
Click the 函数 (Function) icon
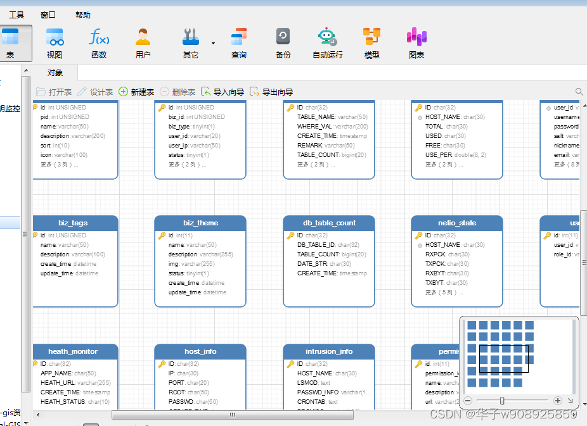[x=99, y=42]
